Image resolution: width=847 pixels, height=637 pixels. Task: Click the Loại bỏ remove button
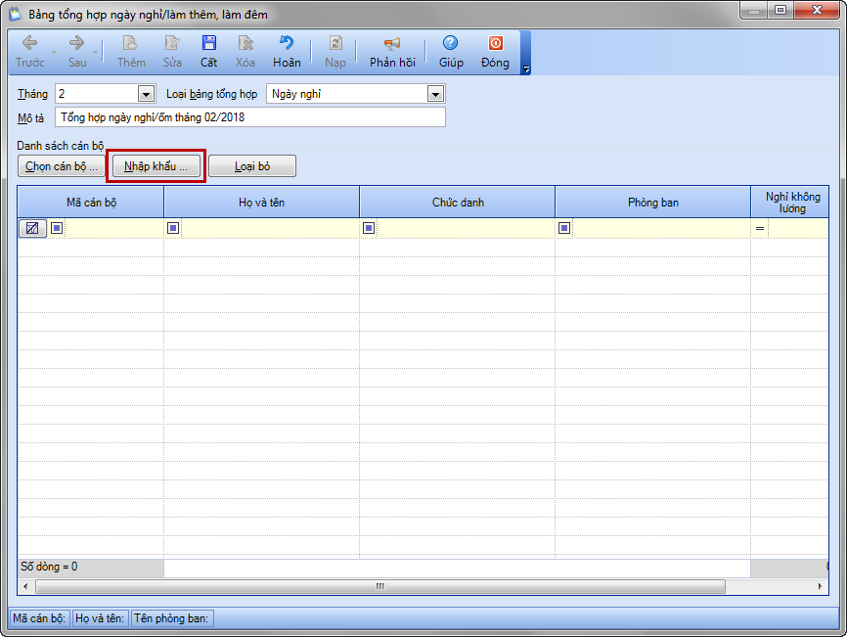click(x=252, y=166)
